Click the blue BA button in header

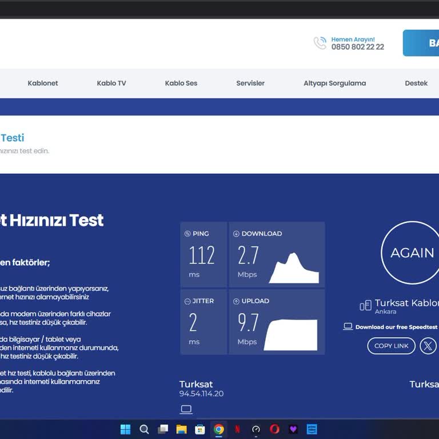coord(421,43)
